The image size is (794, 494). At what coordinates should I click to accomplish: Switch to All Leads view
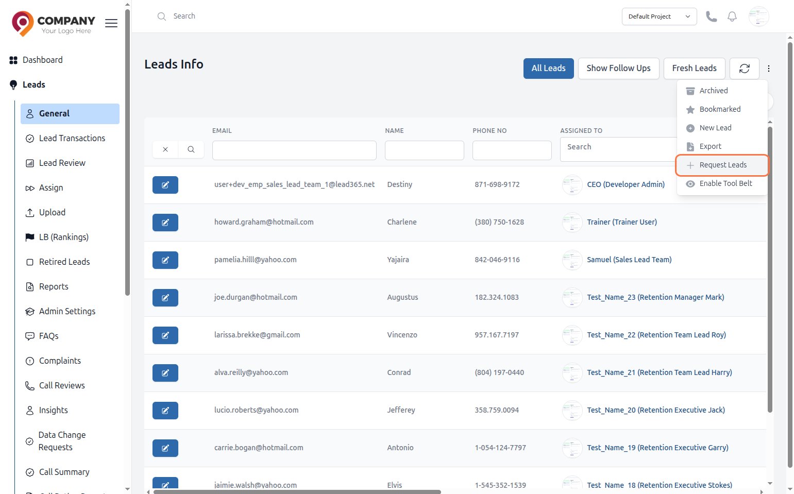coord(548,69)
